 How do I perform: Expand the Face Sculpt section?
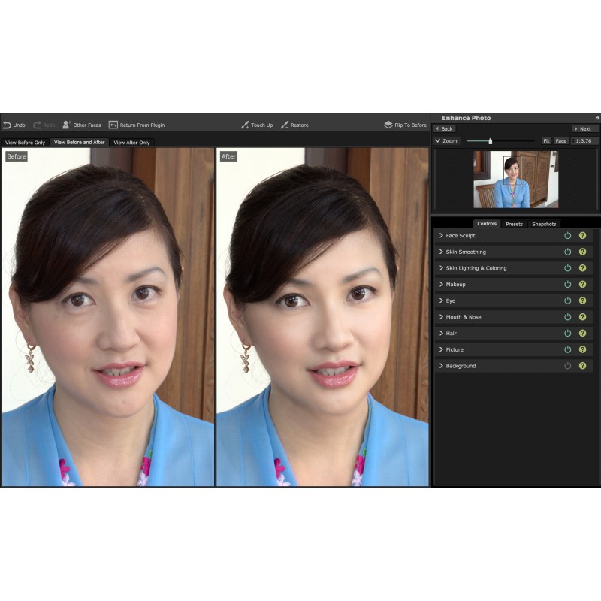[x=441, y=236]
